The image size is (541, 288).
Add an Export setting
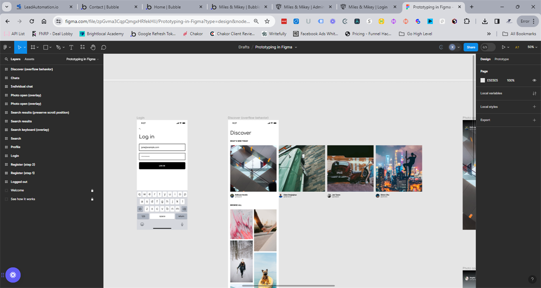534,120
